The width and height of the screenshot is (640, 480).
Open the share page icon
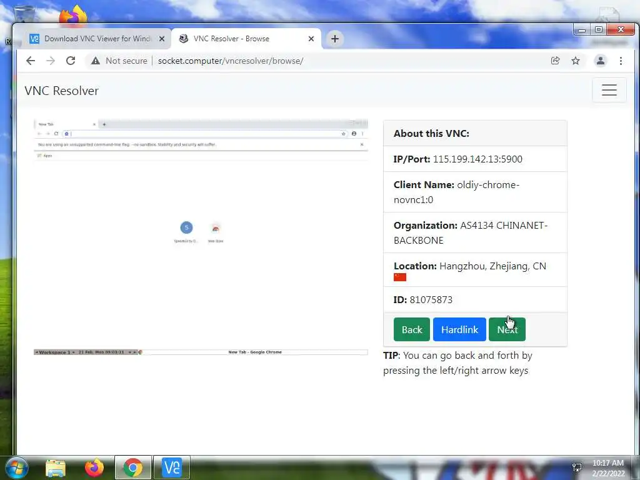click(x=555, y=61)
